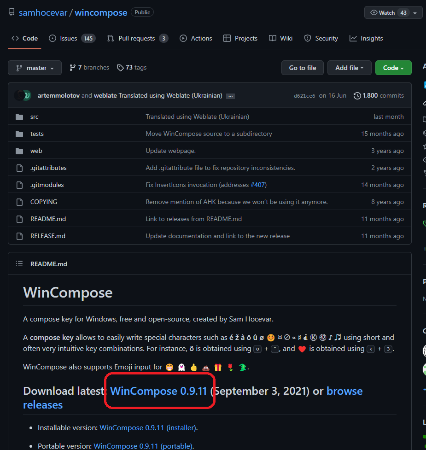
Task: Open the Security tab
Action: [321, 38]
